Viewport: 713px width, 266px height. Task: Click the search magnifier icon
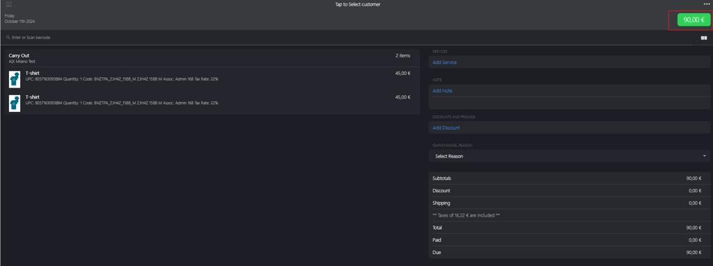(8, 38)
